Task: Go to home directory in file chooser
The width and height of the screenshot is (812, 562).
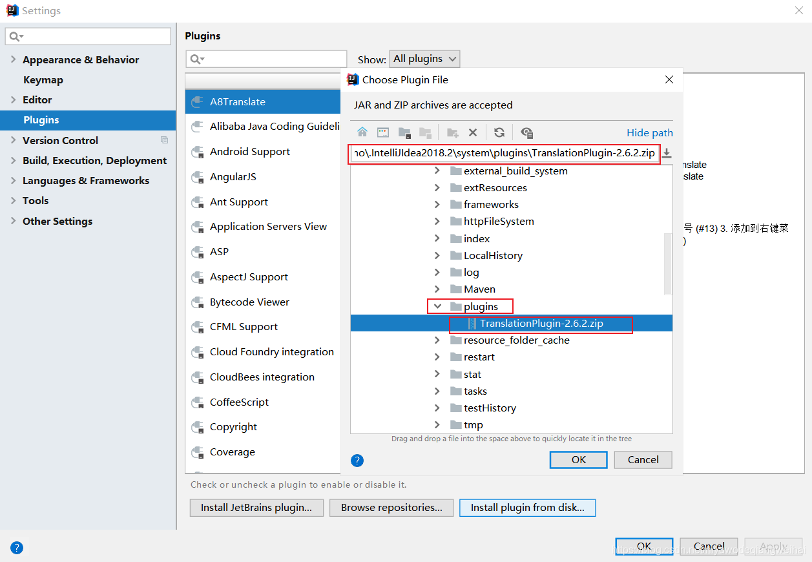Action: [362, 132]
